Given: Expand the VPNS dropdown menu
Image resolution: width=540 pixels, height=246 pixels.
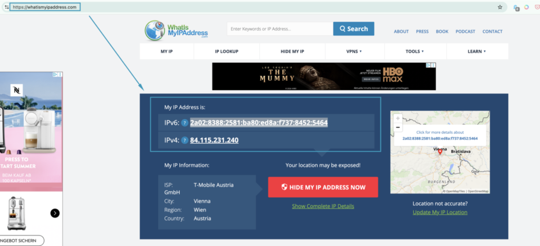Looking at the screenshot, I should point(354,51).
